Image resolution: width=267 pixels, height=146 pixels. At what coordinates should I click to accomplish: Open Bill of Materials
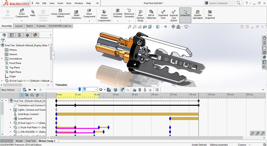point(151,15)
